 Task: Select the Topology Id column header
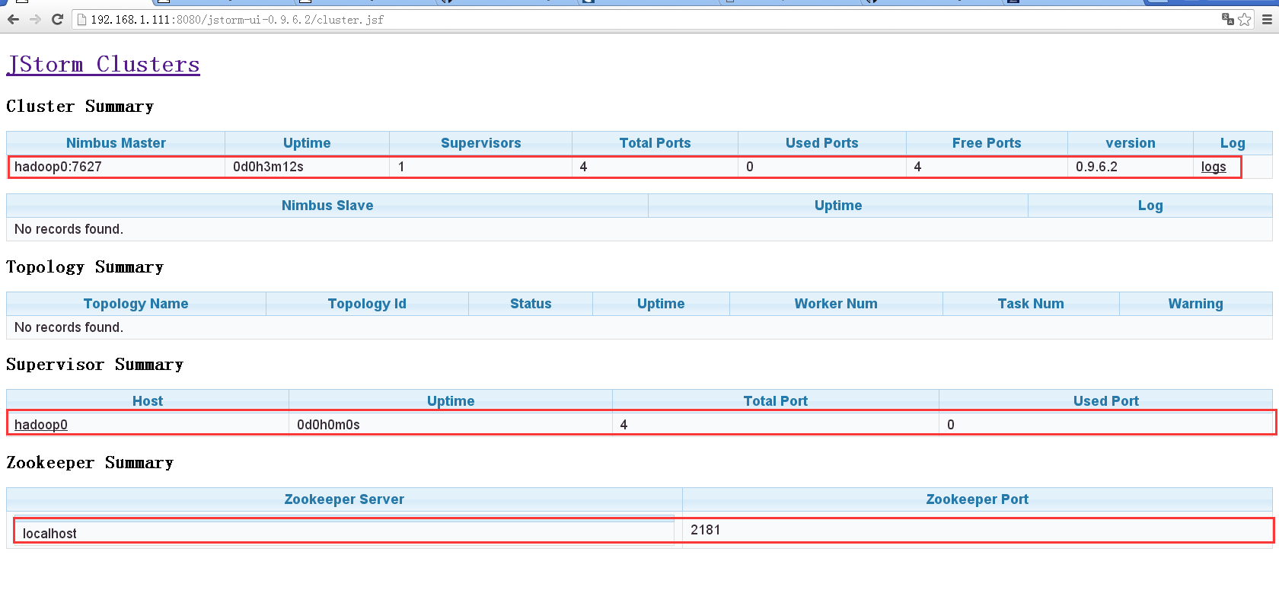point(367,304)
